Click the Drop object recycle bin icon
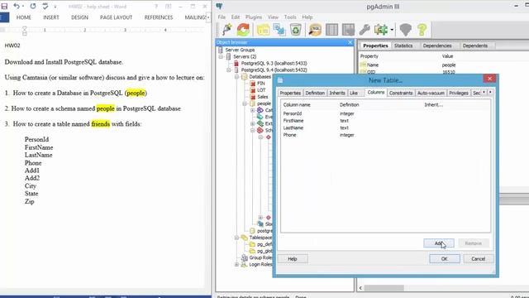Screen dimensions: 529x298 296,30
